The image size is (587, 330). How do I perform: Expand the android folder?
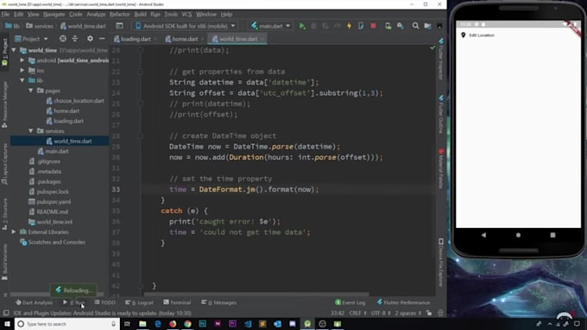click(22, 60)
